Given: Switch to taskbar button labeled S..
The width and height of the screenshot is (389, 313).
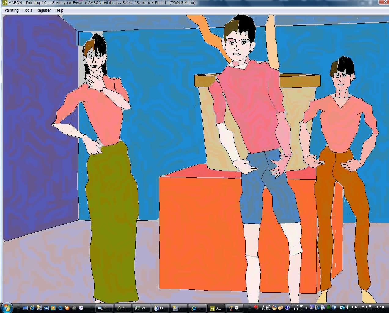Looking at the screenshot, I should pos(123,308).
